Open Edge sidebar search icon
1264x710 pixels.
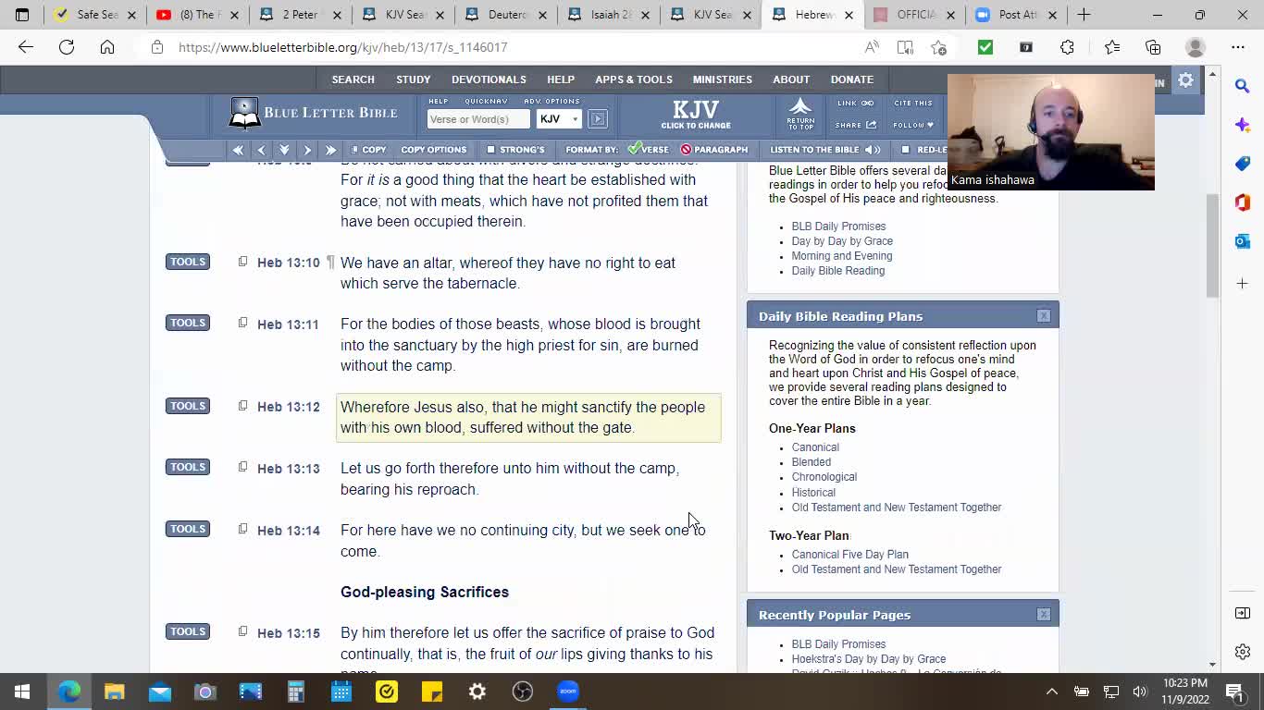click(x=1243, y=86)
